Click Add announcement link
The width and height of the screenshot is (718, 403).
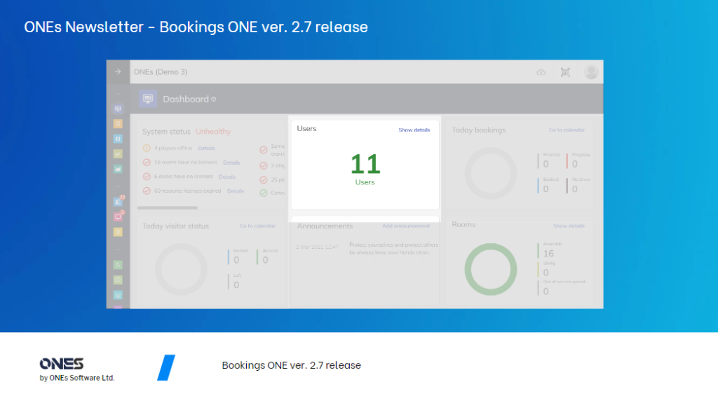(x=406, y=226)
